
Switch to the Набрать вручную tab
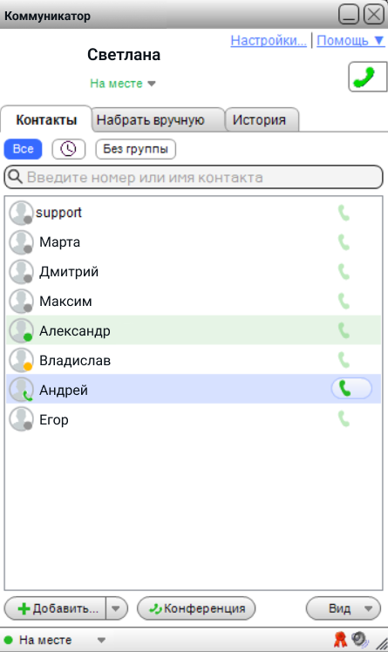pos(158,119)
